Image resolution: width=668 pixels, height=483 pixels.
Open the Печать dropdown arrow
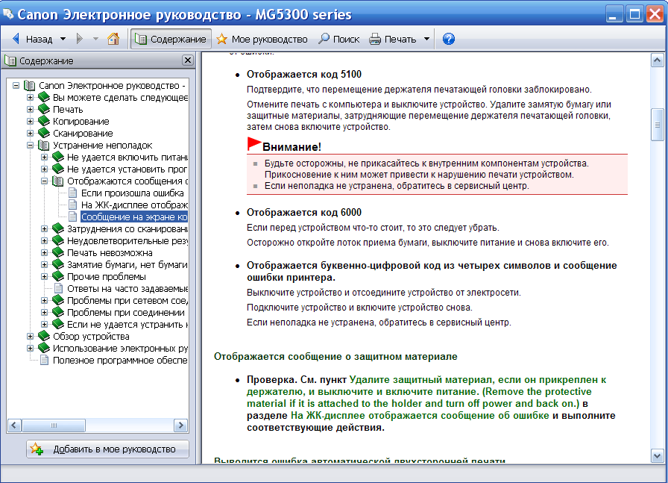(x=426, y=40)
